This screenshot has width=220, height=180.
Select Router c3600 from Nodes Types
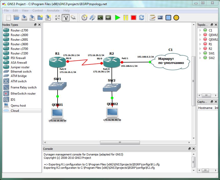point(18,44)
